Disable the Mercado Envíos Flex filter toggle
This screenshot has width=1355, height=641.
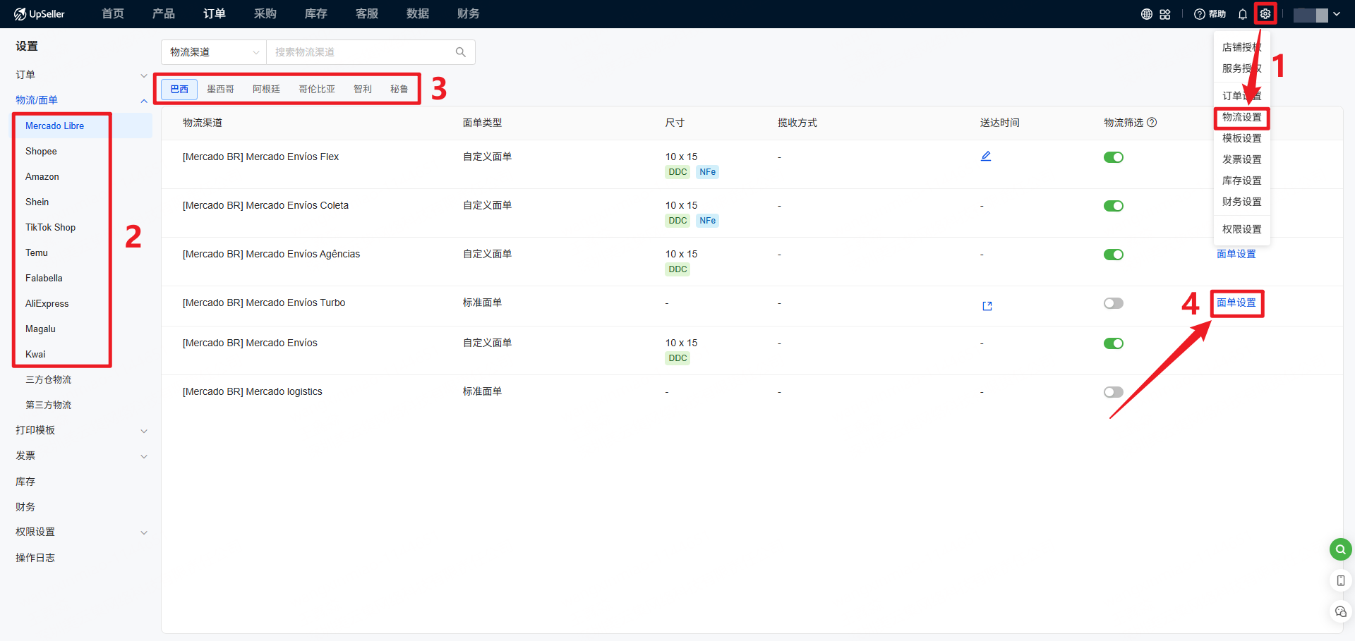click(1113, 157)
